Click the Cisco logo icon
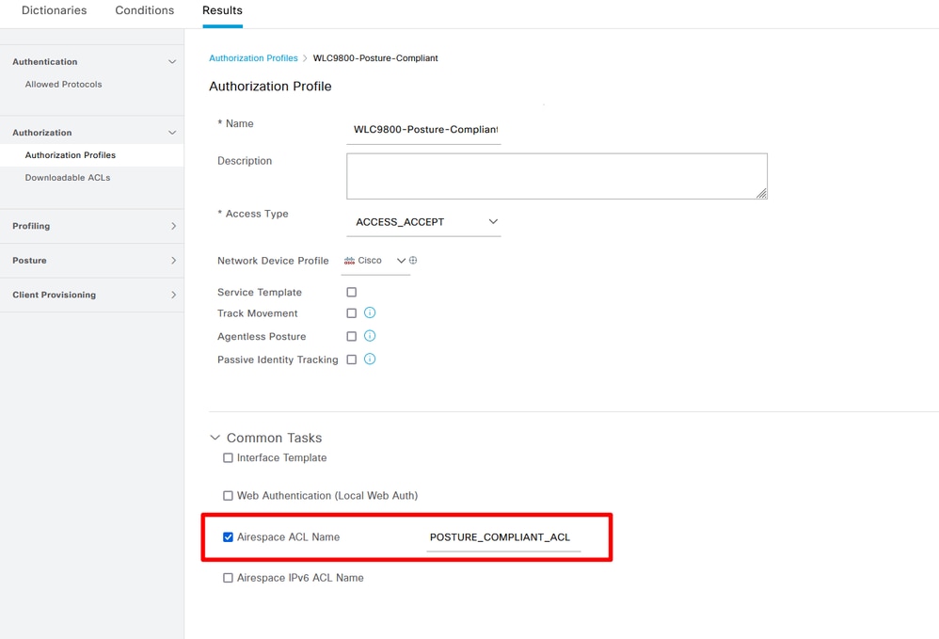Viewport: 939px width, 639px height. pos(349,261)
